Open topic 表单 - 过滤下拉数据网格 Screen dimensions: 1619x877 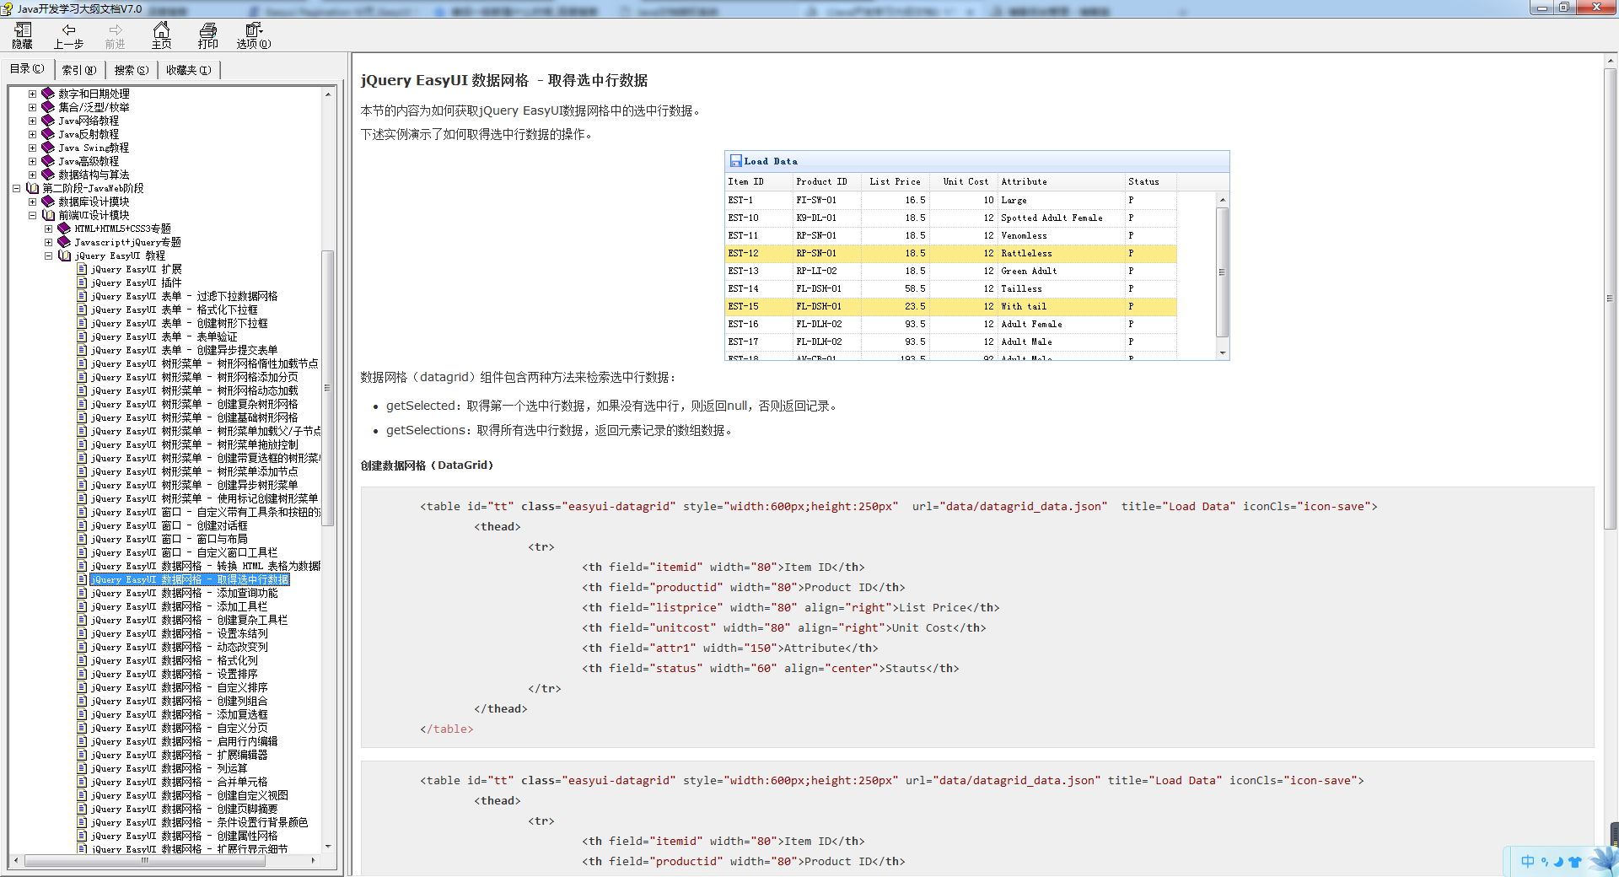(184, 296)
